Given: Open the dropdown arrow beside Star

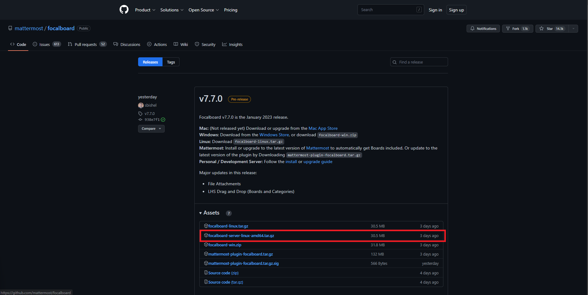Looking at the screenshot, I should coord(573,29).
